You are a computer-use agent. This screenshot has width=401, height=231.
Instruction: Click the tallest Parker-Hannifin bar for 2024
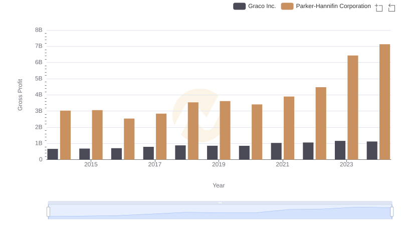point(384,102)
